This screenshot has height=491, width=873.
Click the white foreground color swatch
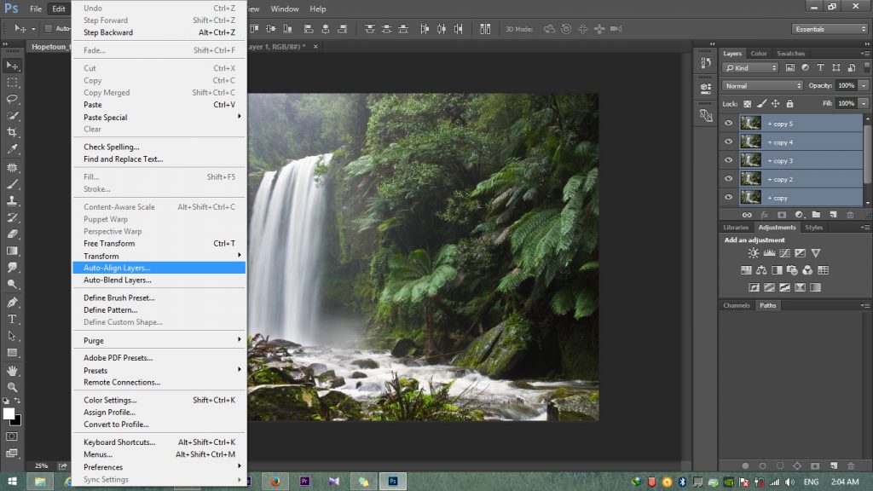(x=9, y=414)
